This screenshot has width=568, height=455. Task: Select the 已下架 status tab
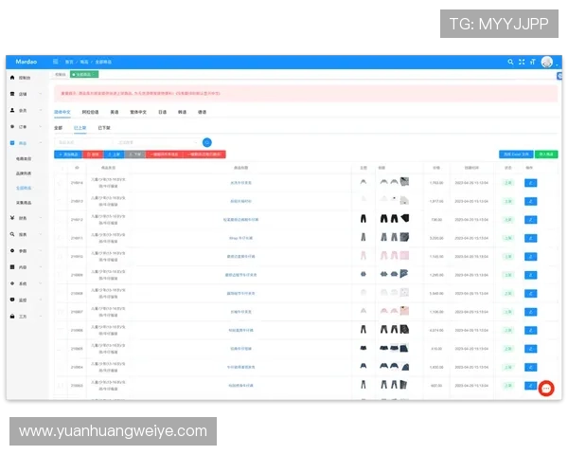click(x=104, y=127)
